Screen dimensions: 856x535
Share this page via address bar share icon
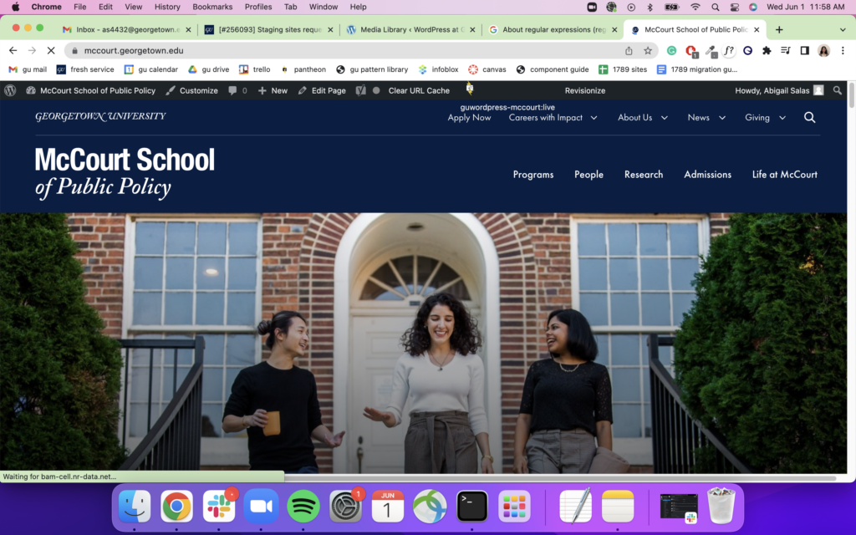coord(629,50)
